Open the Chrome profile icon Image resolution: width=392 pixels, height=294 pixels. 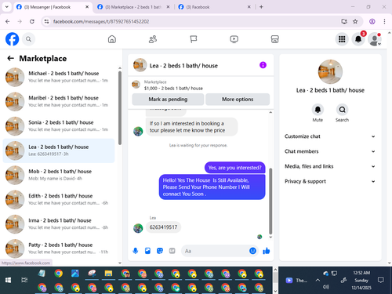click(372, 21)
